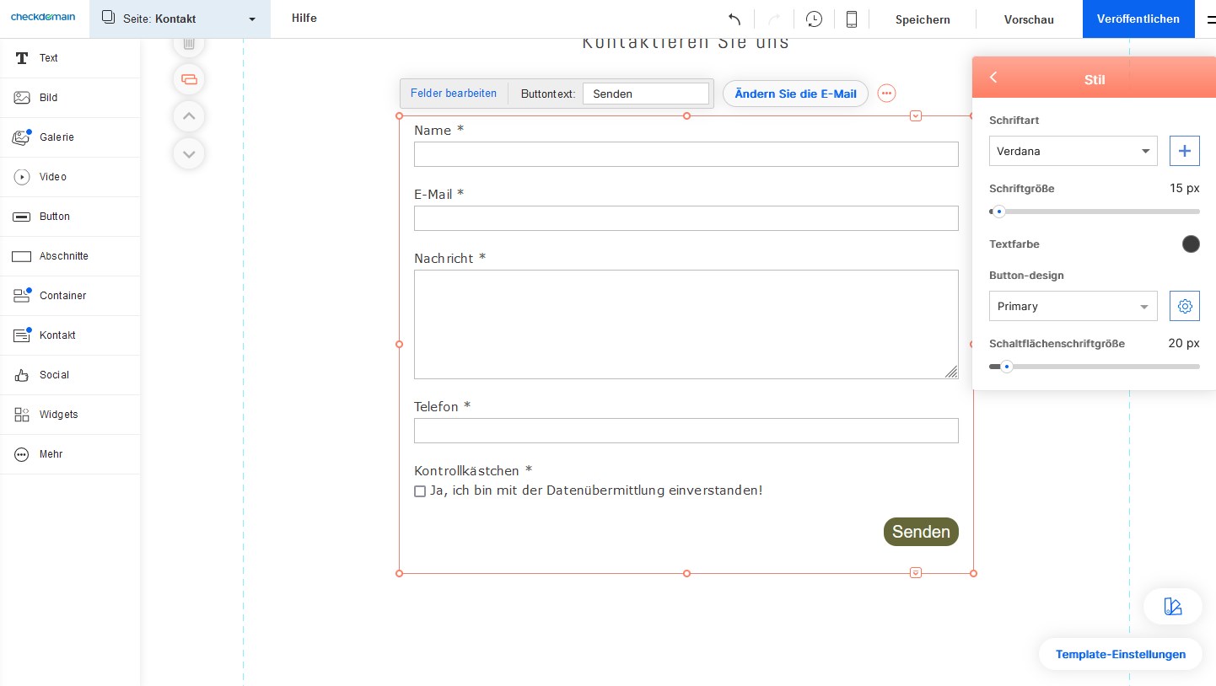The width and height of the screenshot is (1216, 686).
Task: Click Ändern Sie die E-Mail button
Action: 795,94
